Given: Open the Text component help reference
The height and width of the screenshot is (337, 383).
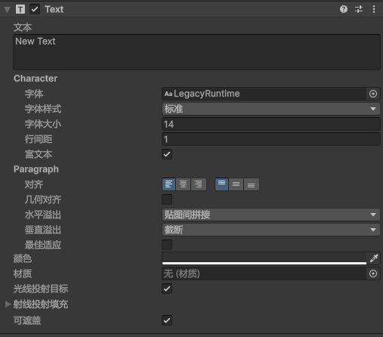Looking at the screenshot, I should (x=344, y=9).
